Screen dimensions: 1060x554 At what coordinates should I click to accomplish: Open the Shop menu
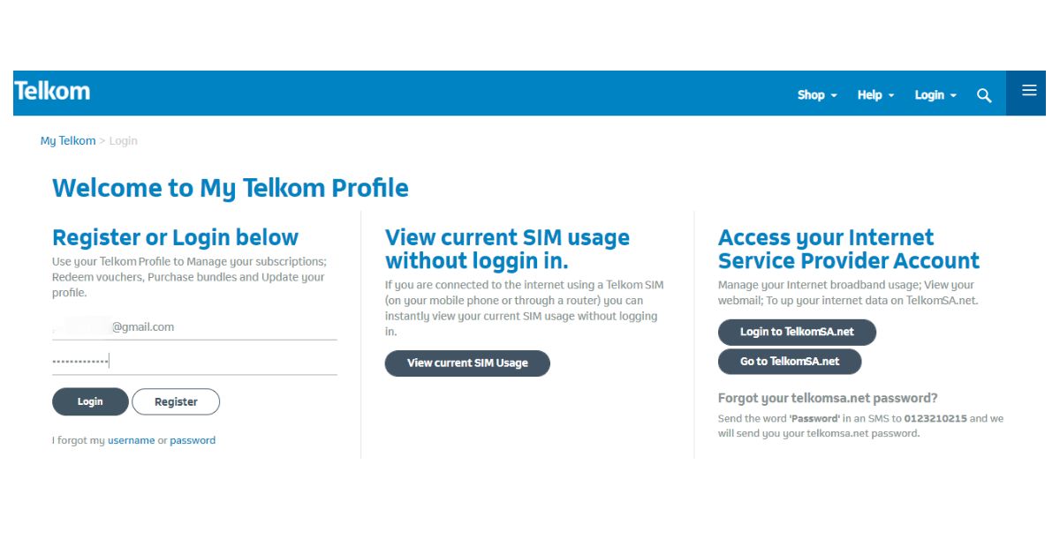pyautogui.click(x=810, y=94)
